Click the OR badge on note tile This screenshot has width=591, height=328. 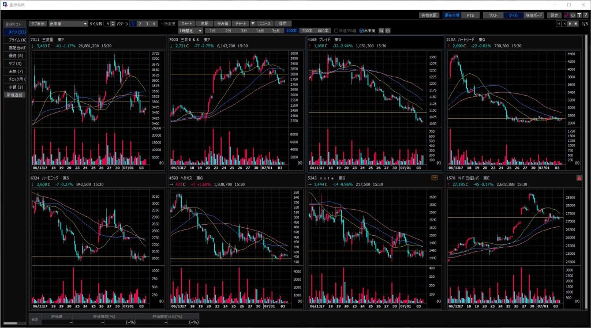click(435, 179)
